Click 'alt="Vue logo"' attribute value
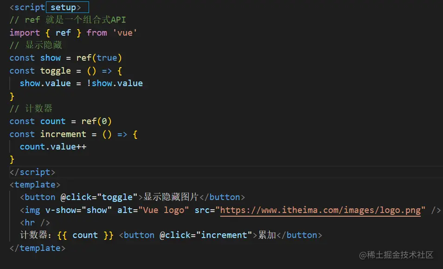The image size is (443, 269). pos(153,210)
